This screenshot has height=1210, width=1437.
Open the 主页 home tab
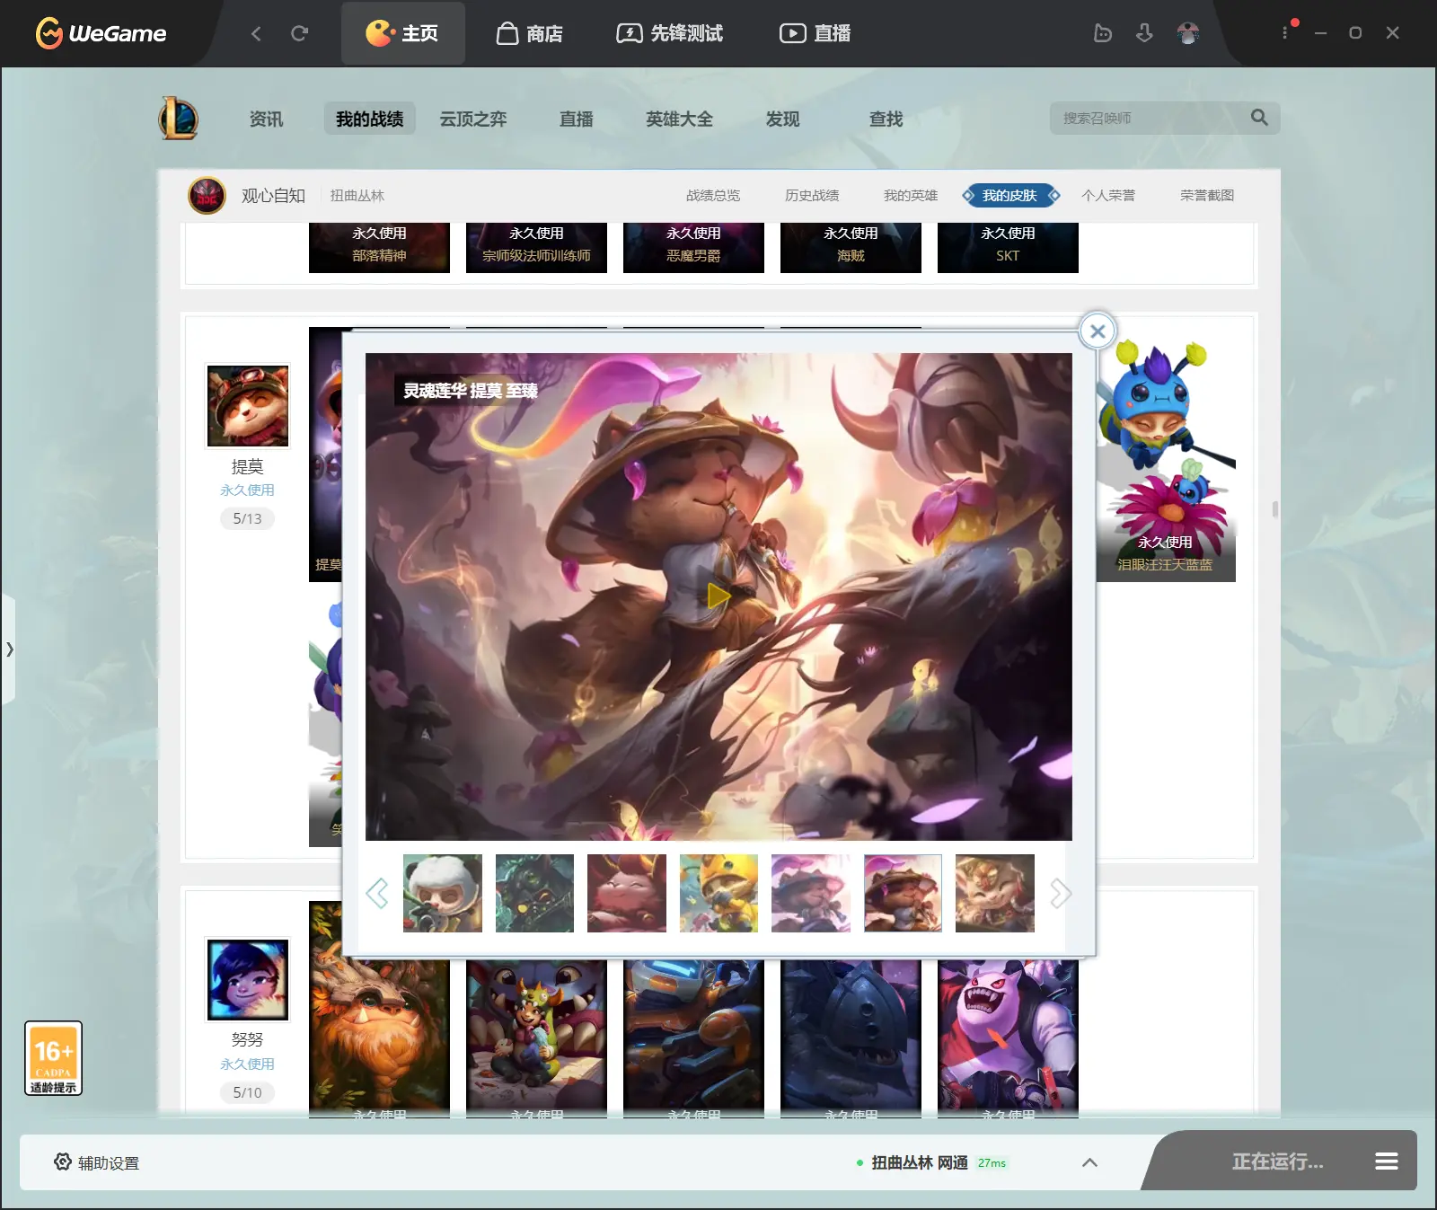(402, 33)
